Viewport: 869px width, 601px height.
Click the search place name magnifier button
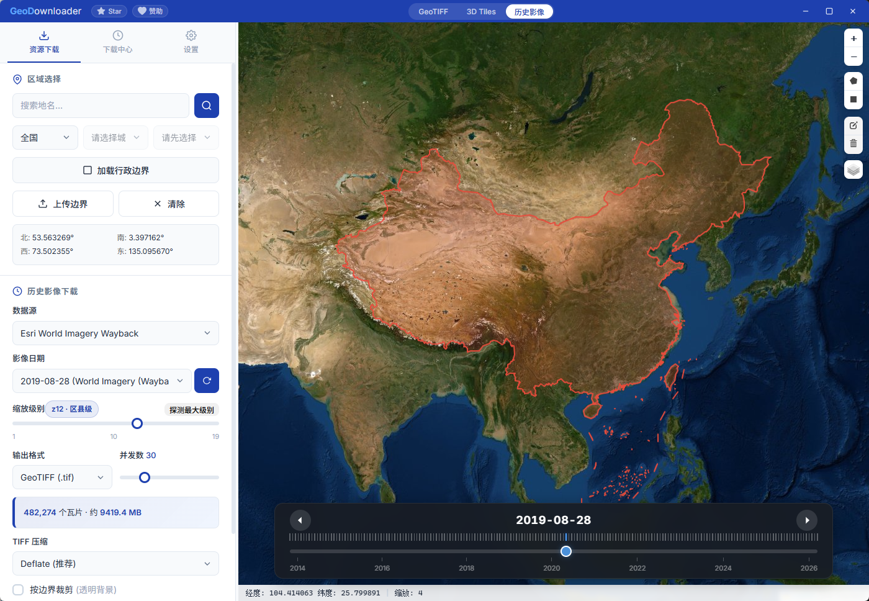[206, 106]
